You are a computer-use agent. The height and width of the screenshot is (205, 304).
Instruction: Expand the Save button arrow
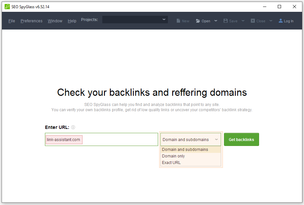243,21
